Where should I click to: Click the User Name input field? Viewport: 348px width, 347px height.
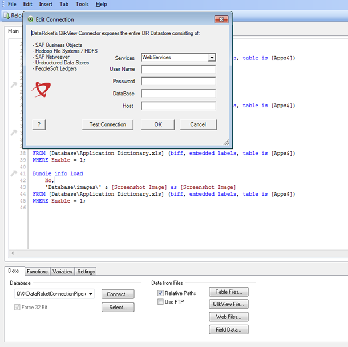pos(178,70)
